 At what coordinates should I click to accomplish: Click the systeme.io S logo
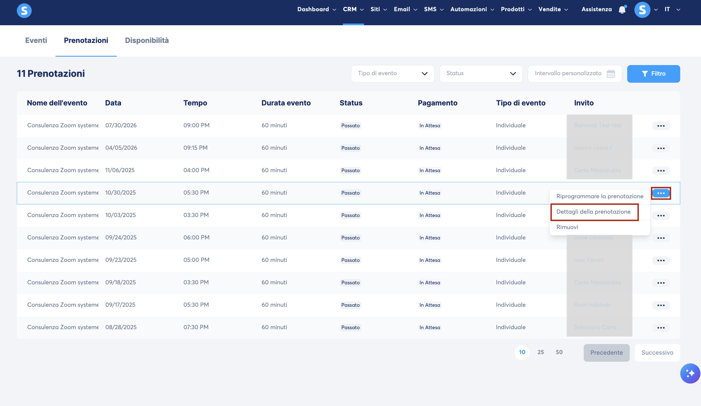(24, 11)
